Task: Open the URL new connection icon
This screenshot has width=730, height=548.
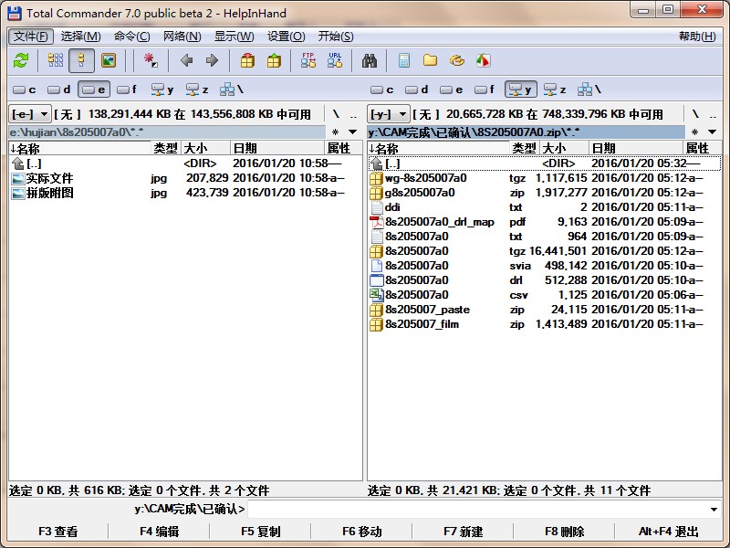Action: (x=335, y=60)
